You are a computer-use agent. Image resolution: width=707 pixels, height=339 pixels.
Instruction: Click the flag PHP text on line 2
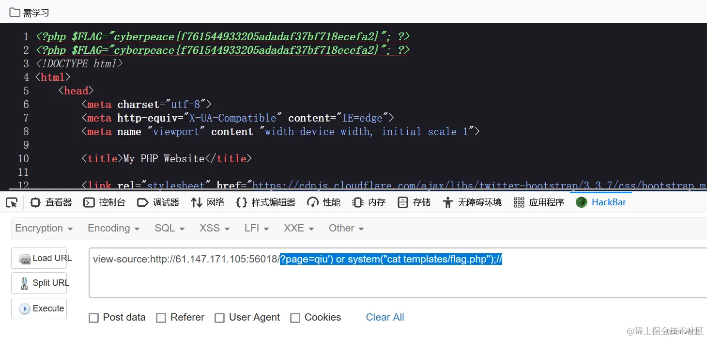point(223,50)
